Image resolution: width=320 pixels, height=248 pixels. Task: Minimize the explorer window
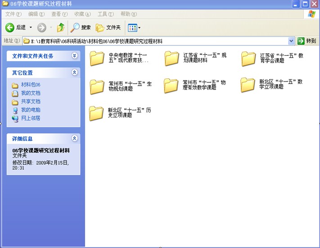click(x=296, y=4)
